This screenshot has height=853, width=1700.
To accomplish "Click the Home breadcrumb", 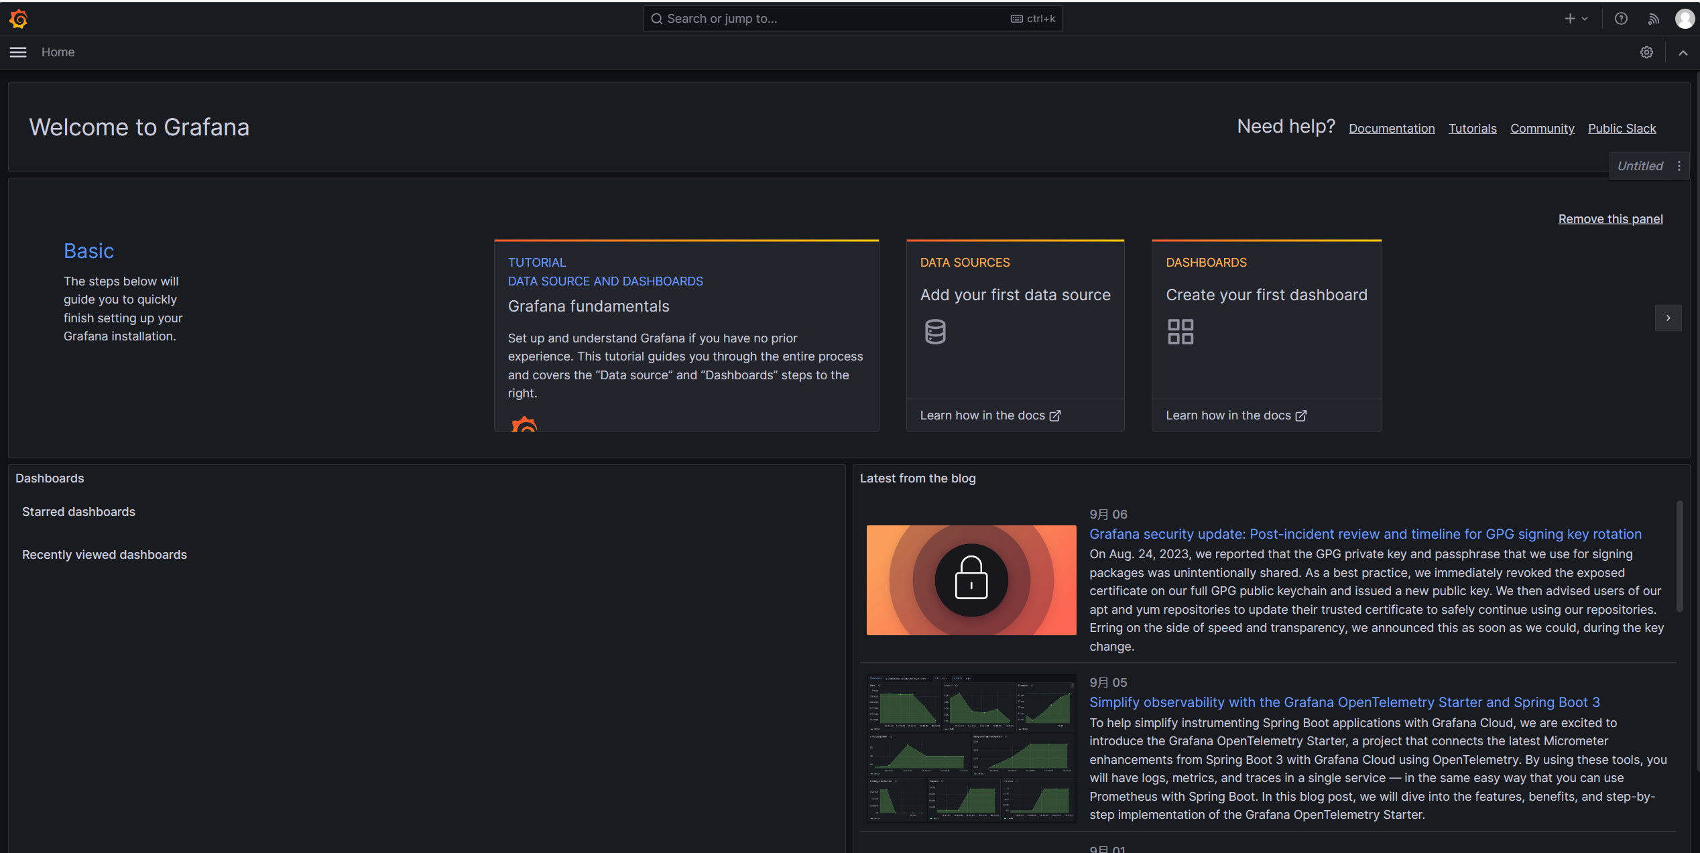I will pyautogui.click(x=58, y=52).
